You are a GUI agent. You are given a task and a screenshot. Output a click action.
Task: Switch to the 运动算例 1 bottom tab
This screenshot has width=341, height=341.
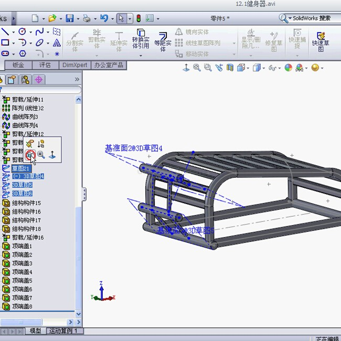(x=64, y=331)
